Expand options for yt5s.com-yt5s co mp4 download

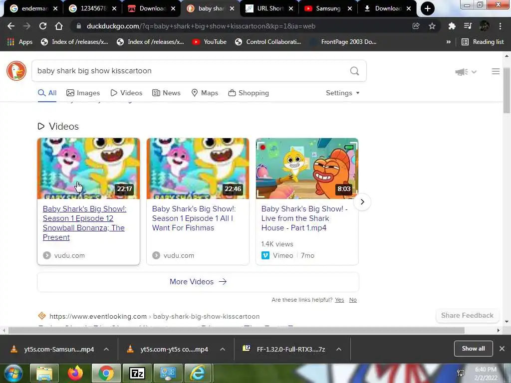pyautogui.click(x=223, y=349)
